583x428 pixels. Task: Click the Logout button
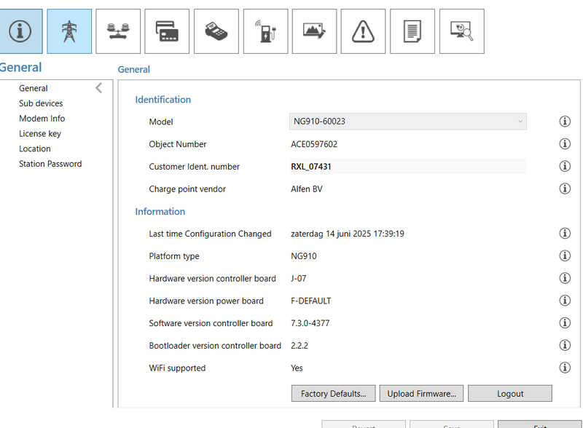pos(510,394)
